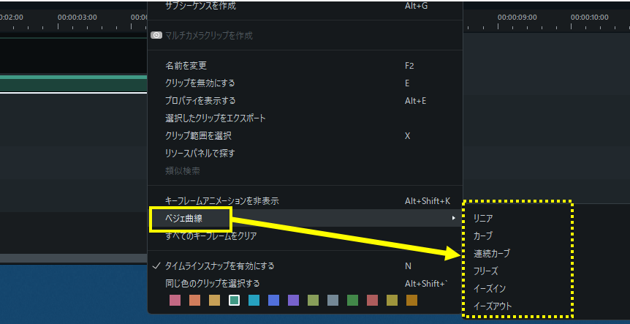The height and width of the screenshot is (324, 630).
Task: Select the selected teal color swatch
Action: (234, 300)
